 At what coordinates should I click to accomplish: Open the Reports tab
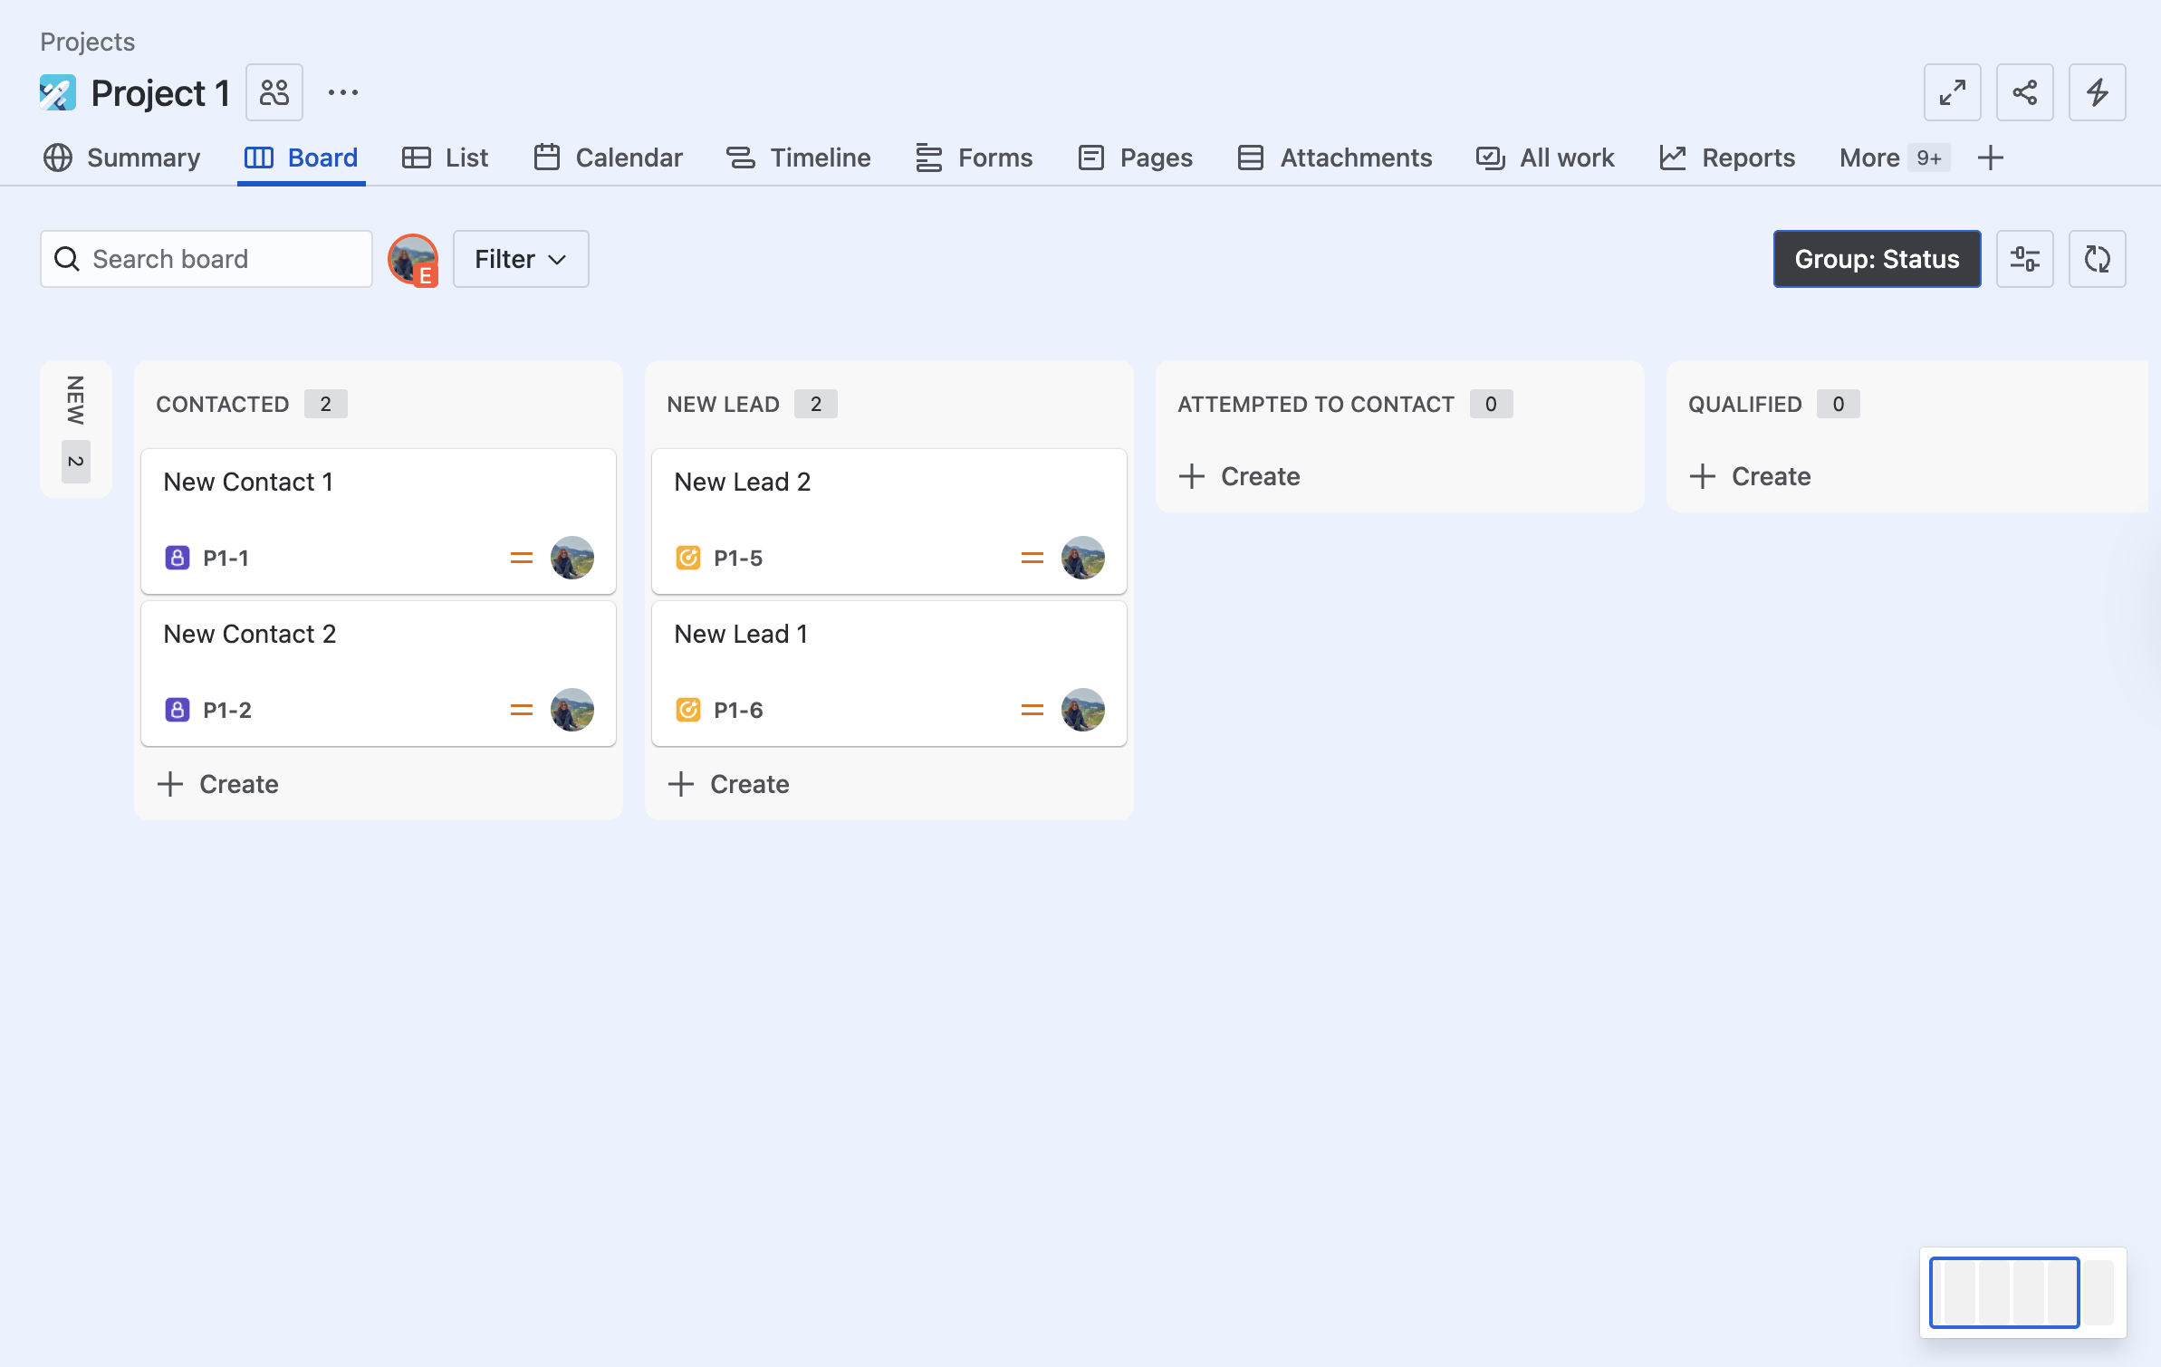coord(1728,158)
